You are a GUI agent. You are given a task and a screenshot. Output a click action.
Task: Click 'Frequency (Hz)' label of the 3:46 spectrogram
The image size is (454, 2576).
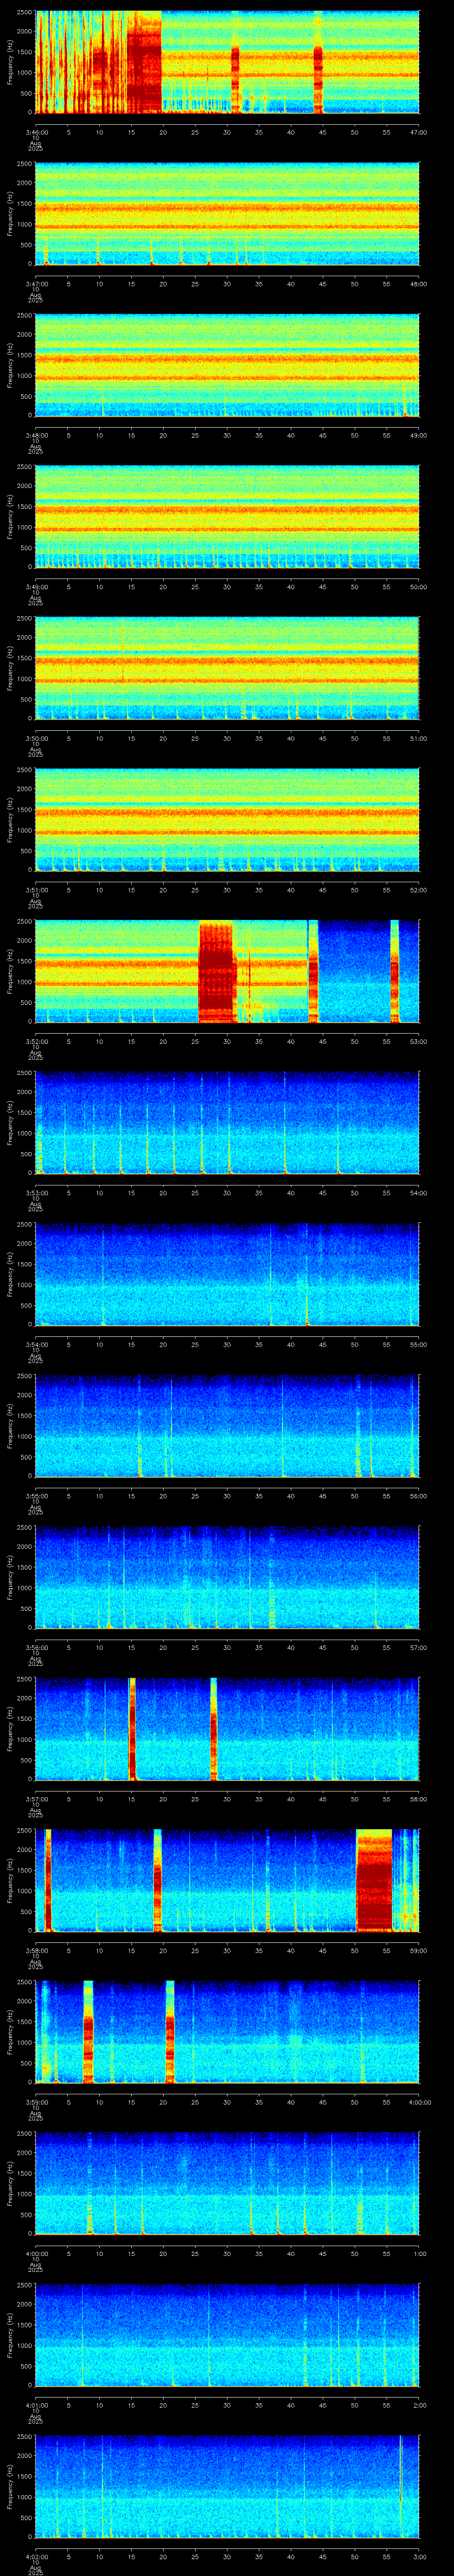pos(10,62)
